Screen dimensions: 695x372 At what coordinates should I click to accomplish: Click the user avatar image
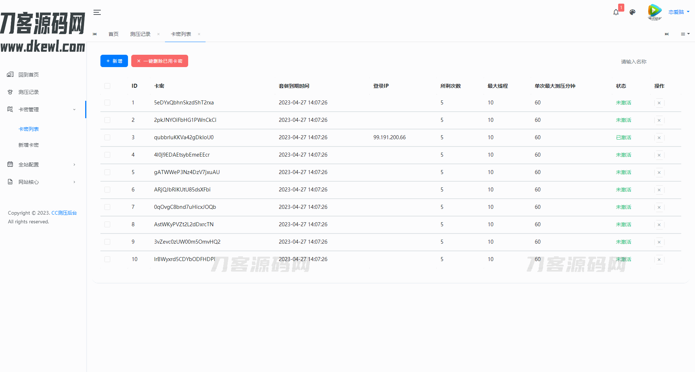(x=654, y=12)
